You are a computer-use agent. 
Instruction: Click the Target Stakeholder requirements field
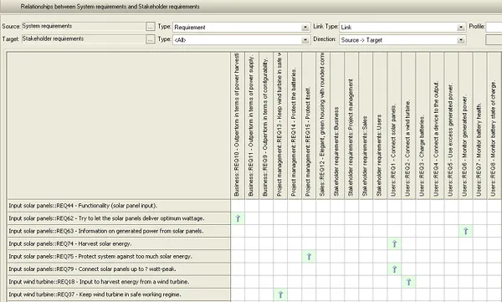(x=83, y=39)
